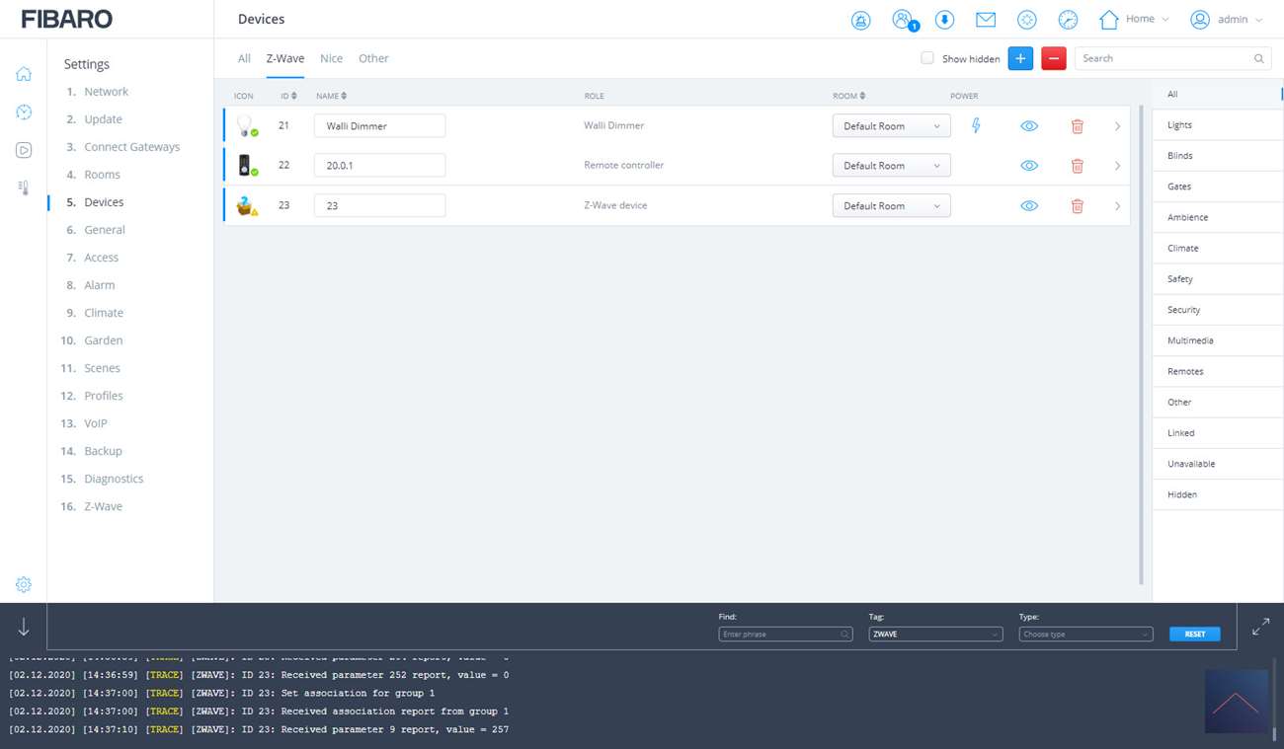The width and height of the screenshot is (1284, 749).
Task: Collapse the console with the down arrow
Action: click(24, 627)
